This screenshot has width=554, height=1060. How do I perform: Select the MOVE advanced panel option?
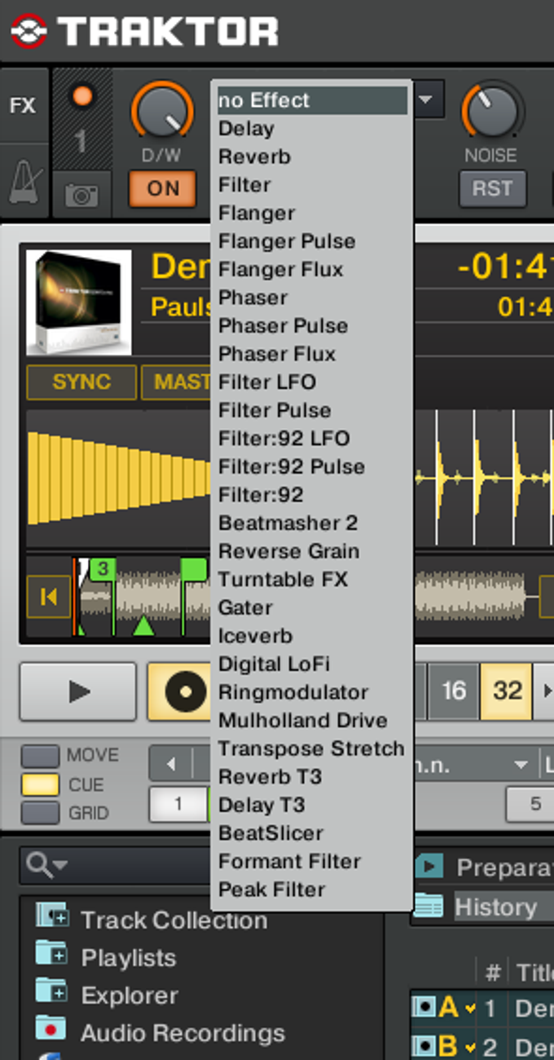click(40, 756)
